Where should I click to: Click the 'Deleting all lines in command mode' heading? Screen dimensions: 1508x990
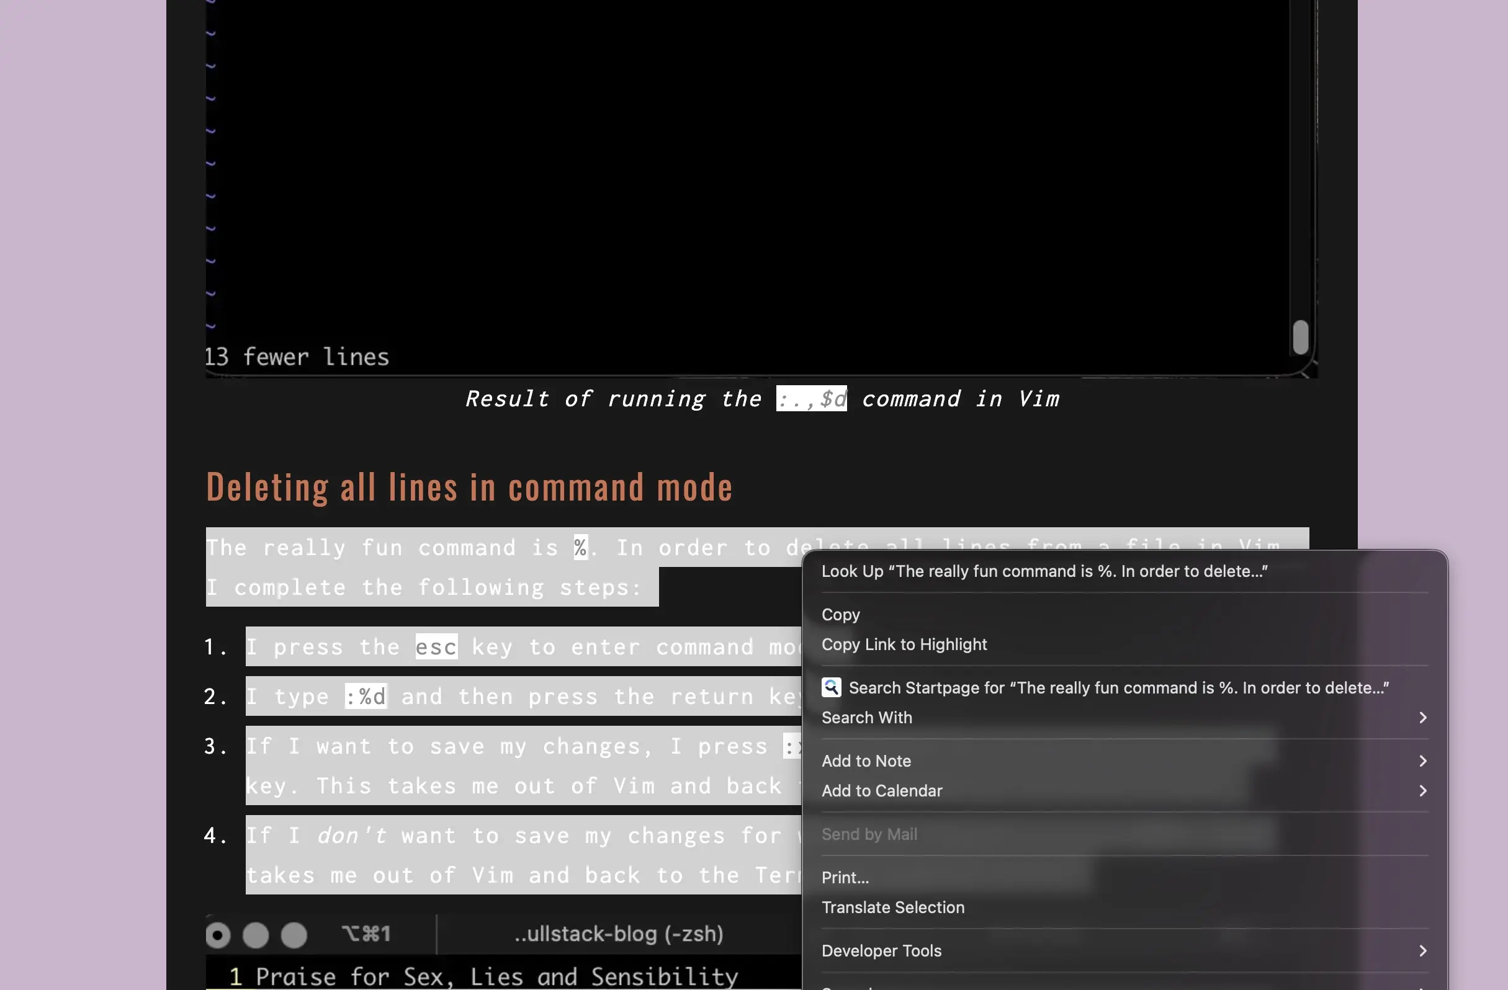470,487
